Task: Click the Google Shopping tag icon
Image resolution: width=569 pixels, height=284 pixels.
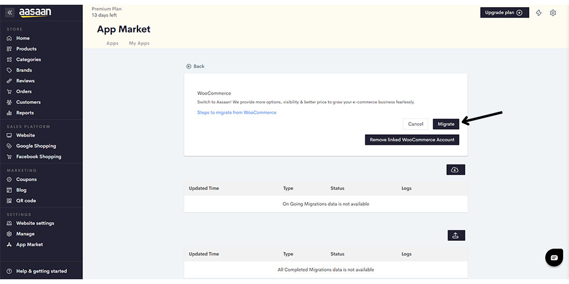Action: [9, 146]
